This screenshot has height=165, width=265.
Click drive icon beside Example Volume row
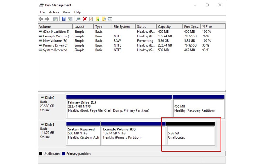click(40, 36)
